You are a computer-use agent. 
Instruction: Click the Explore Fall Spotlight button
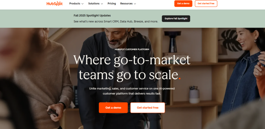point(176,19)
